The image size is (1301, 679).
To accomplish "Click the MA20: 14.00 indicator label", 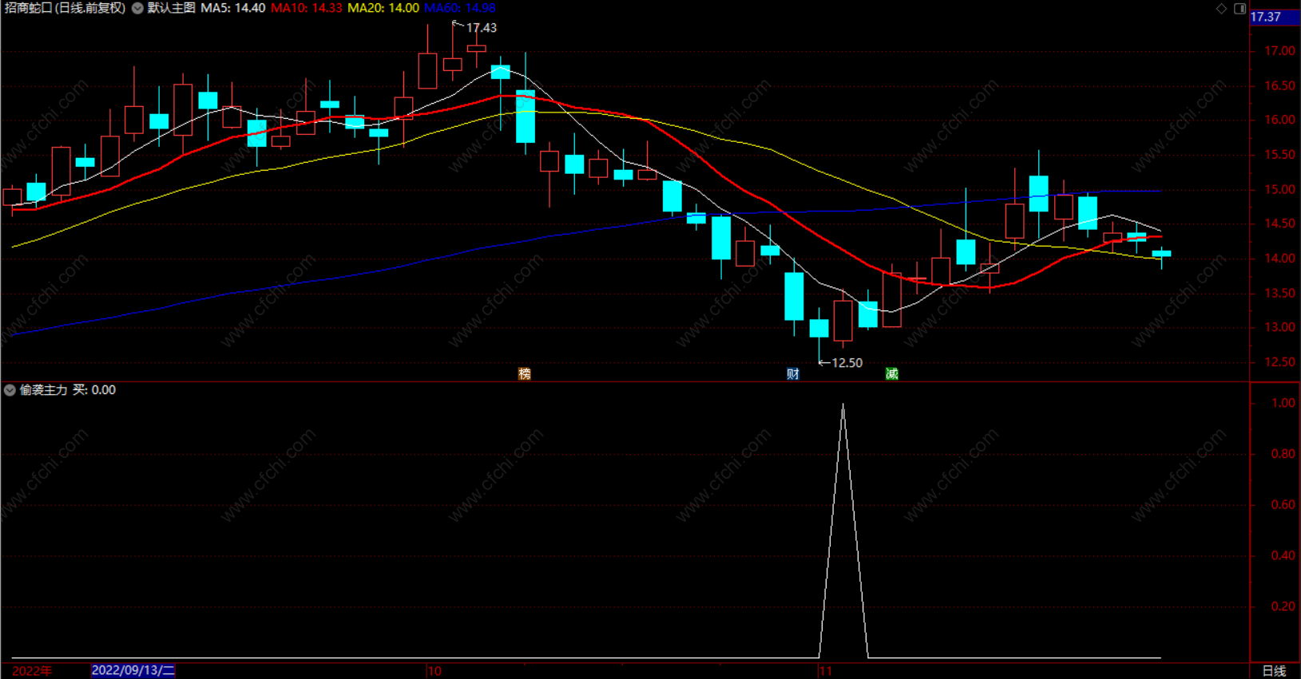I will 383,8.
